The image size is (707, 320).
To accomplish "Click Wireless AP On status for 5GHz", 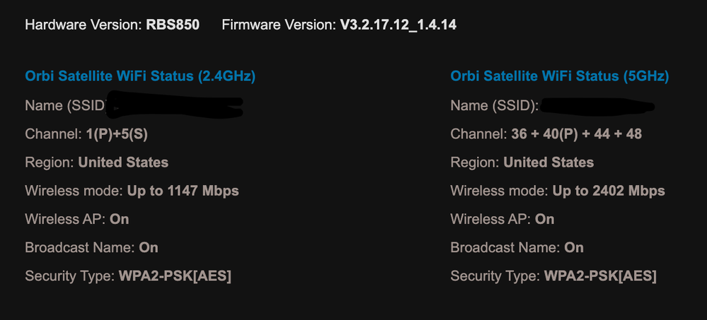I will tap(545, 219).
